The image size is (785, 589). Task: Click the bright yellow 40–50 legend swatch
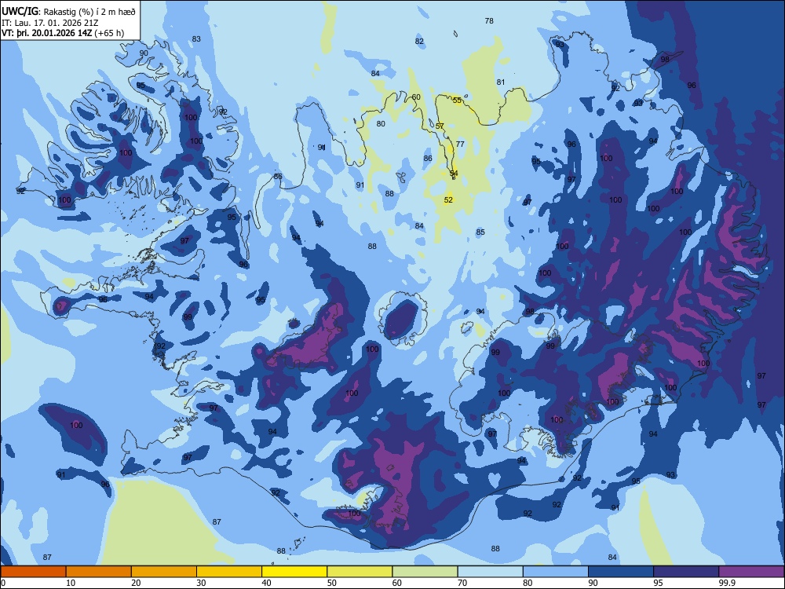pyautogui.click(x=294, y=572)
